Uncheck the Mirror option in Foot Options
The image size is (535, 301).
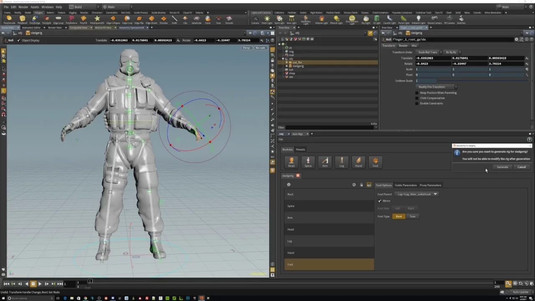coord(380,201)
